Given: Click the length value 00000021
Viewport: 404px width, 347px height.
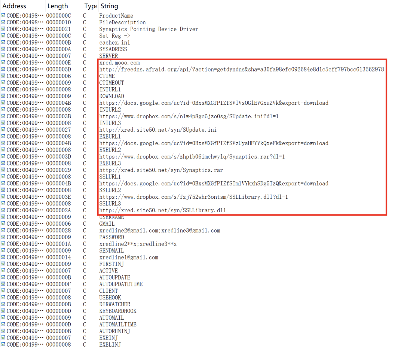Looking at the screenshot, I should click(x=58, y=29).
